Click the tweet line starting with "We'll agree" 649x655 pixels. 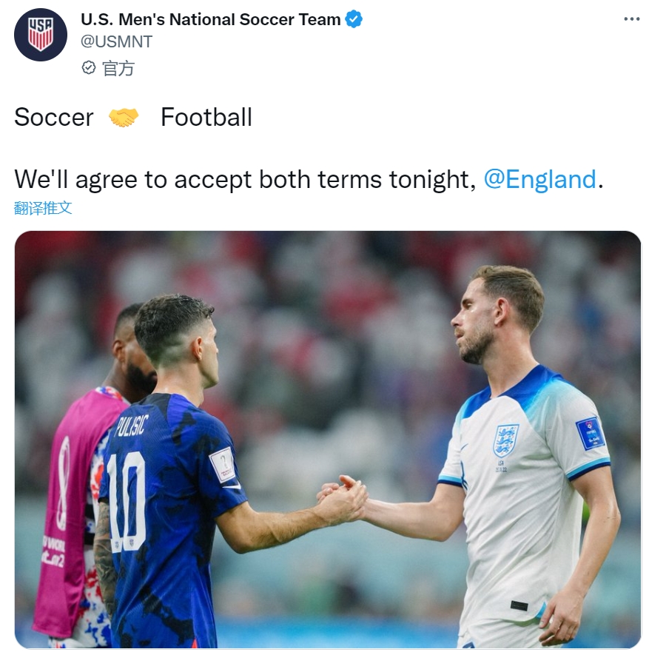tap(222, 179)
